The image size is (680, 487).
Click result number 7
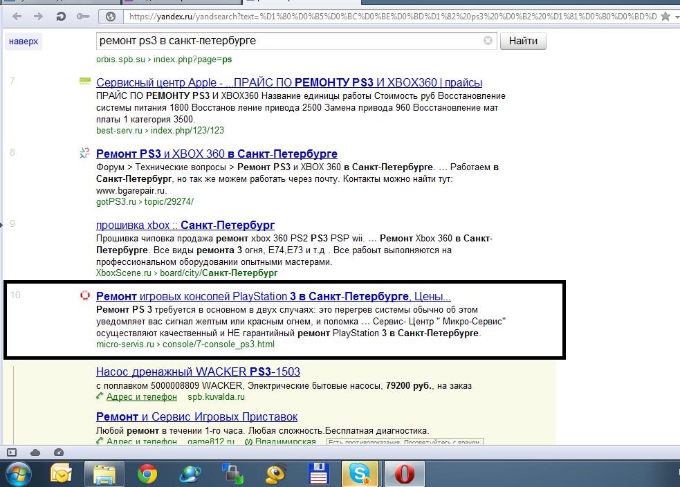pyautogui.click(x=12, y=81)
